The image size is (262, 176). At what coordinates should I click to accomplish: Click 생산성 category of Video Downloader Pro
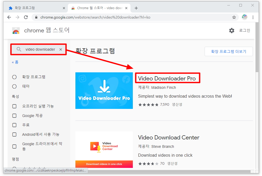[177, 104]
